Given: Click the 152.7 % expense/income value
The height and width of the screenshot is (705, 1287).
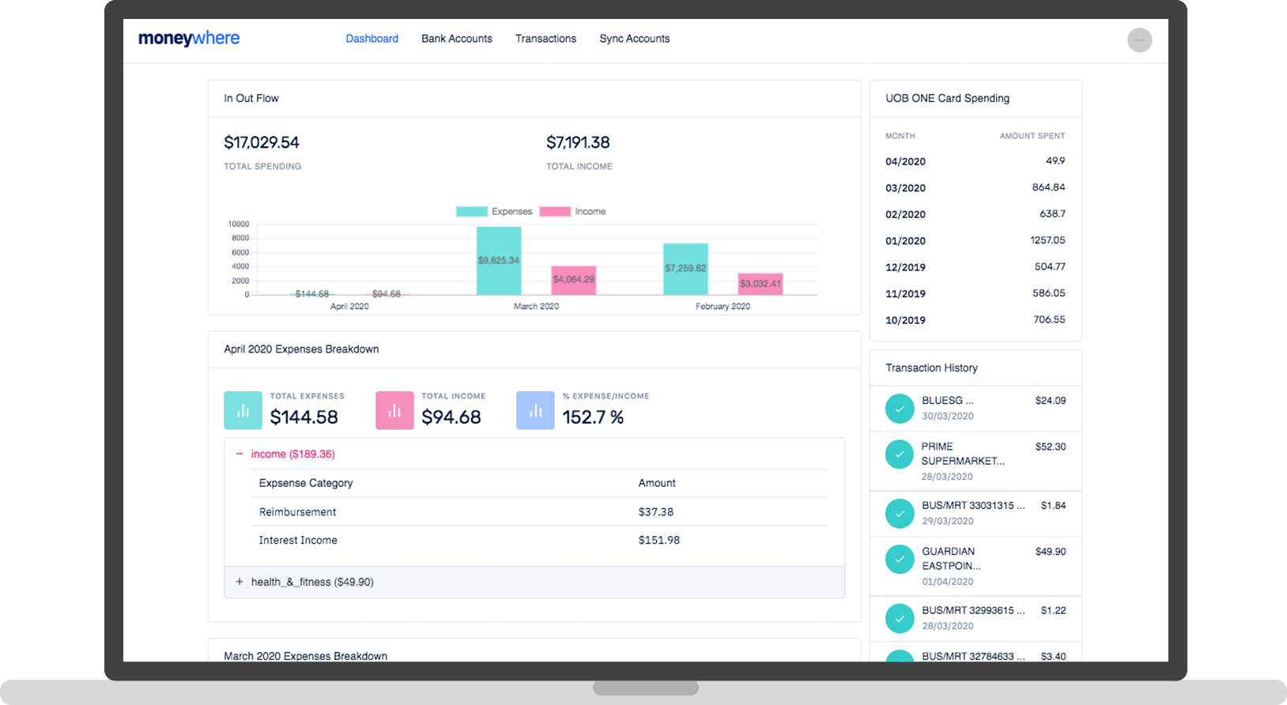Looking at the screenshot, I should click(593, 417).
